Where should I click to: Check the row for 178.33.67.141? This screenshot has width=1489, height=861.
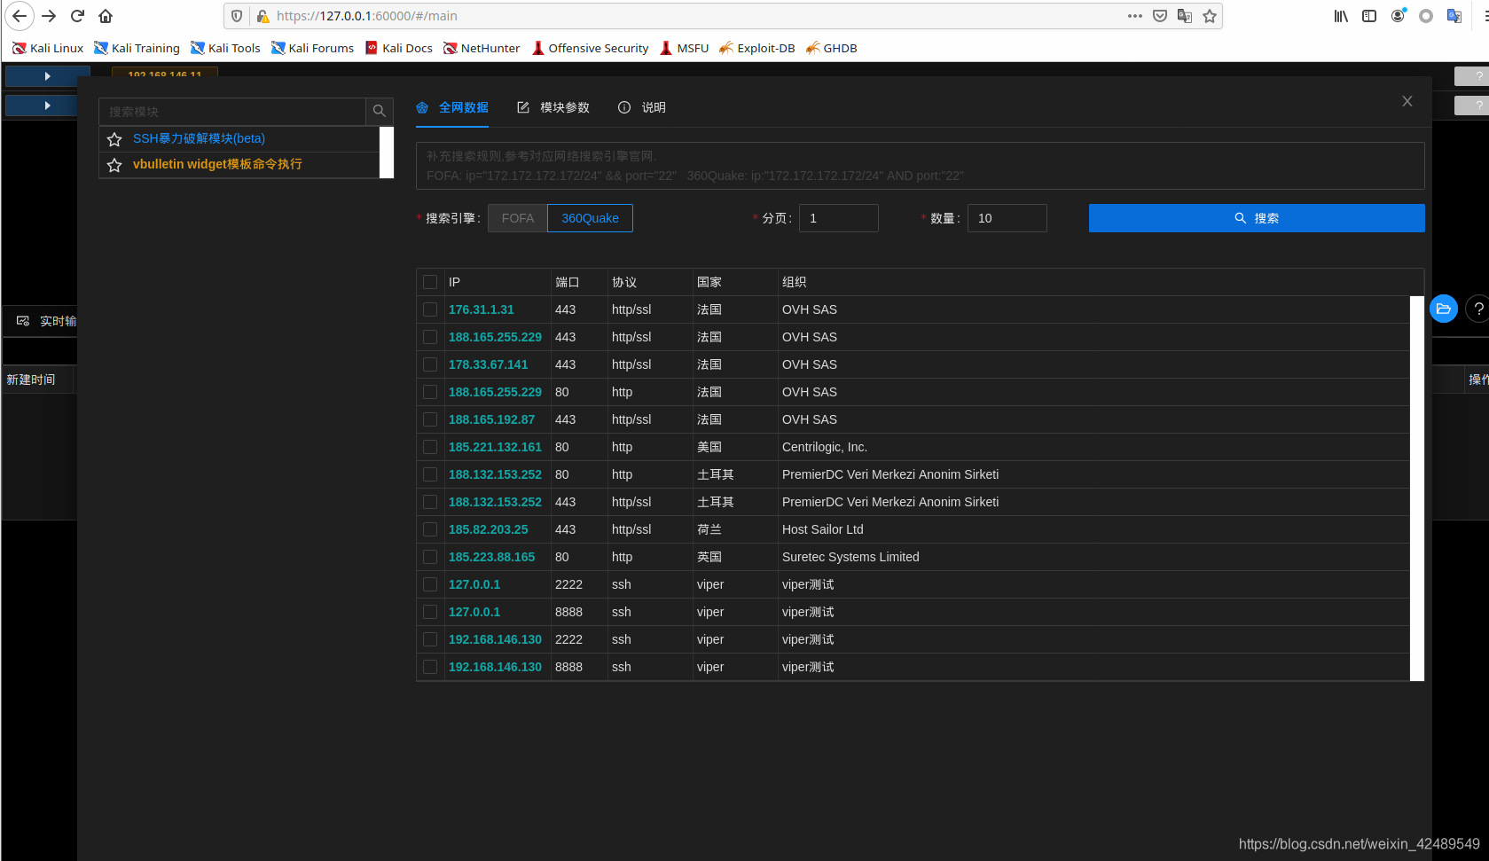point(430,364)
